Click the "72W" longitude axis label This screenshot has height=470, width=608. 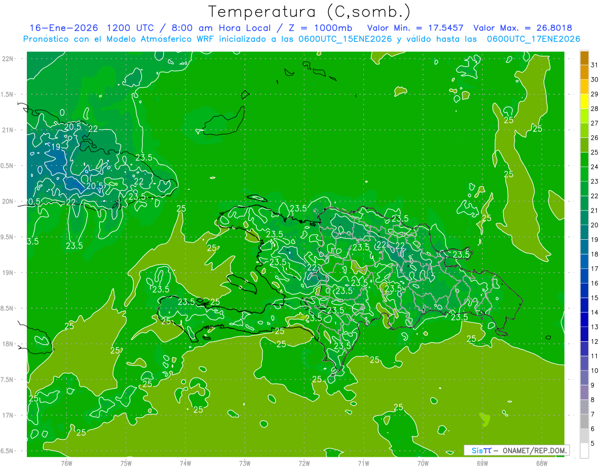[x=304, y=463]
